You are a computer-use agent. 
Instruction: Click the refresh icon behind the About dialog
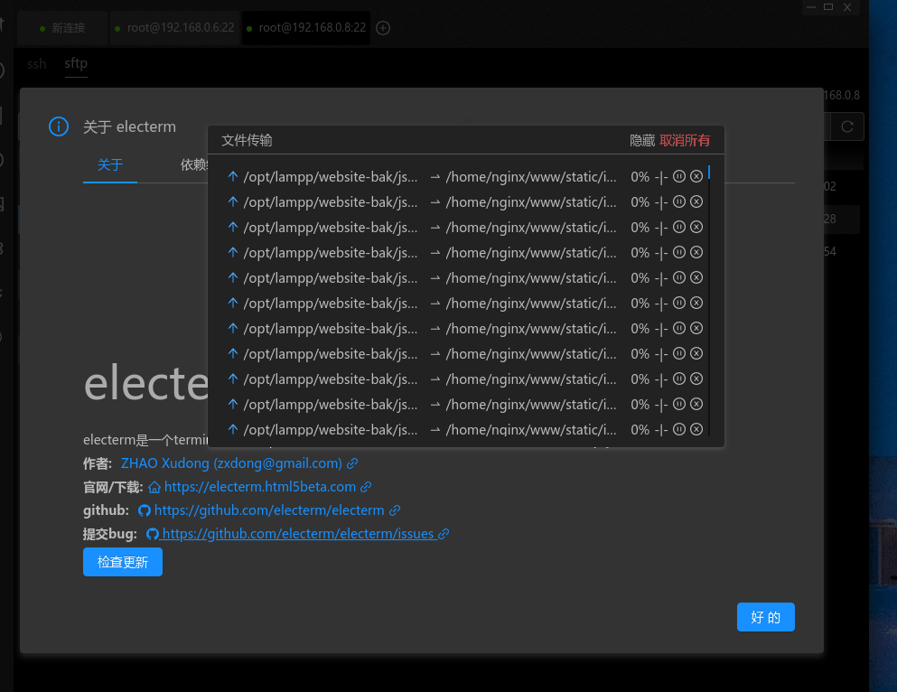pyautogui.click(x=847, y=126)
